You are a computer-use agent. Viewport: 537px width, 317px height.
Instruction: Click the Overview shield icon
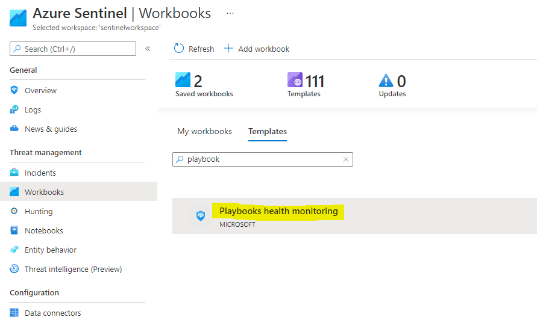click(14, 90)
